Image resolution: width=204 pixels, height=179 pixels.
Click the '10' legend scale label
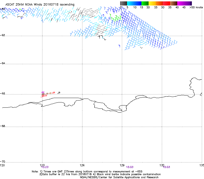(x=135, y=7)
